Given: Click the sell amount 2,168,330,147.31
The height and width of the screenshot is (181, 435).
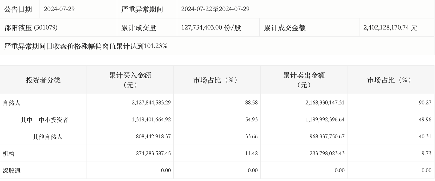Looking at the screenshot, I should [325, 102].
